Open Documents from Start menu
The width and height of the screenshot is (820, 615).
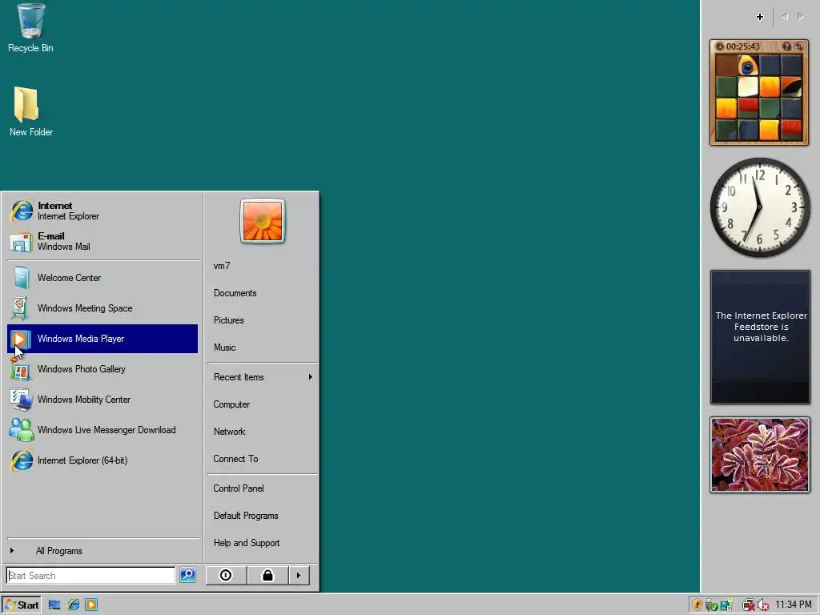(x=263, y=293)
